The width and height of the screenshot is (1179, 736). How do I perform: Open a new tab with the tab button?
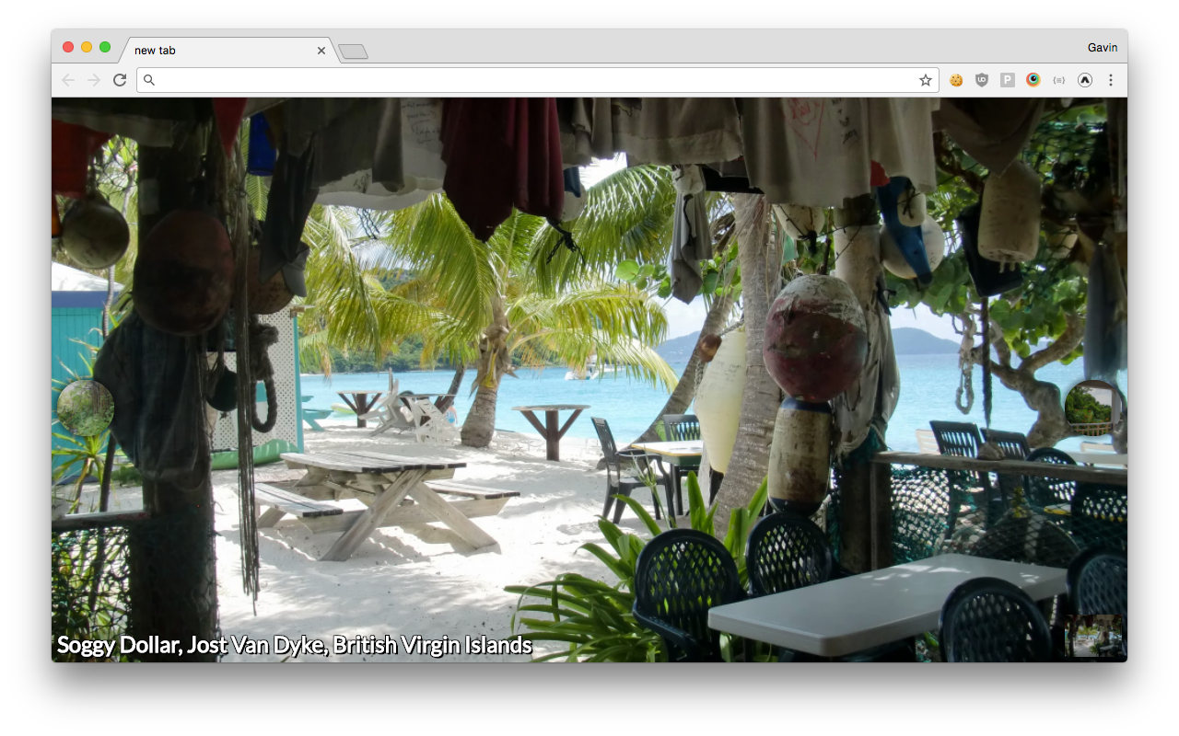tap(353, 52)
